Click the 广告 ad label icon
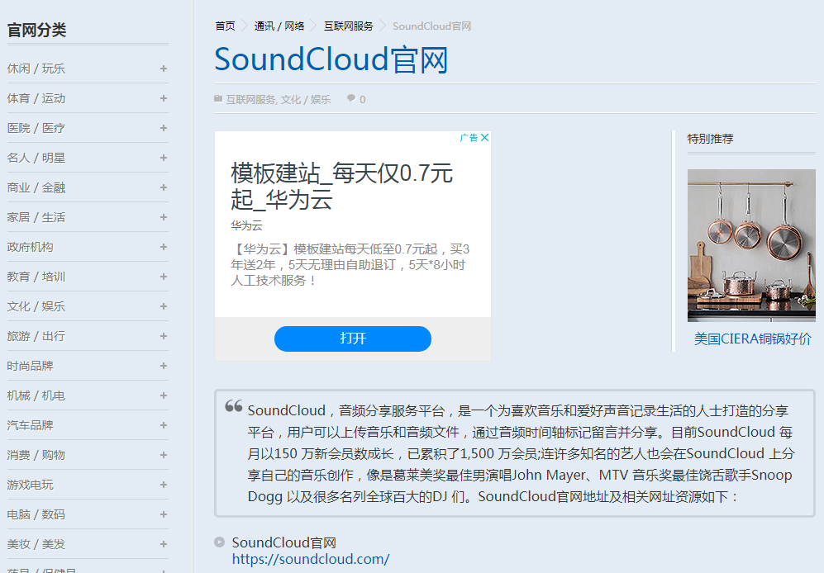The image size is (824, 573). tap(469, 138)
